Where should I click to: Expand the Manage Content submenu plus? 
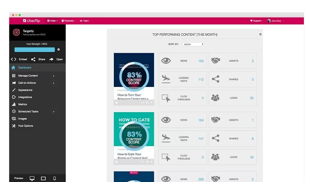coord(53,76)
